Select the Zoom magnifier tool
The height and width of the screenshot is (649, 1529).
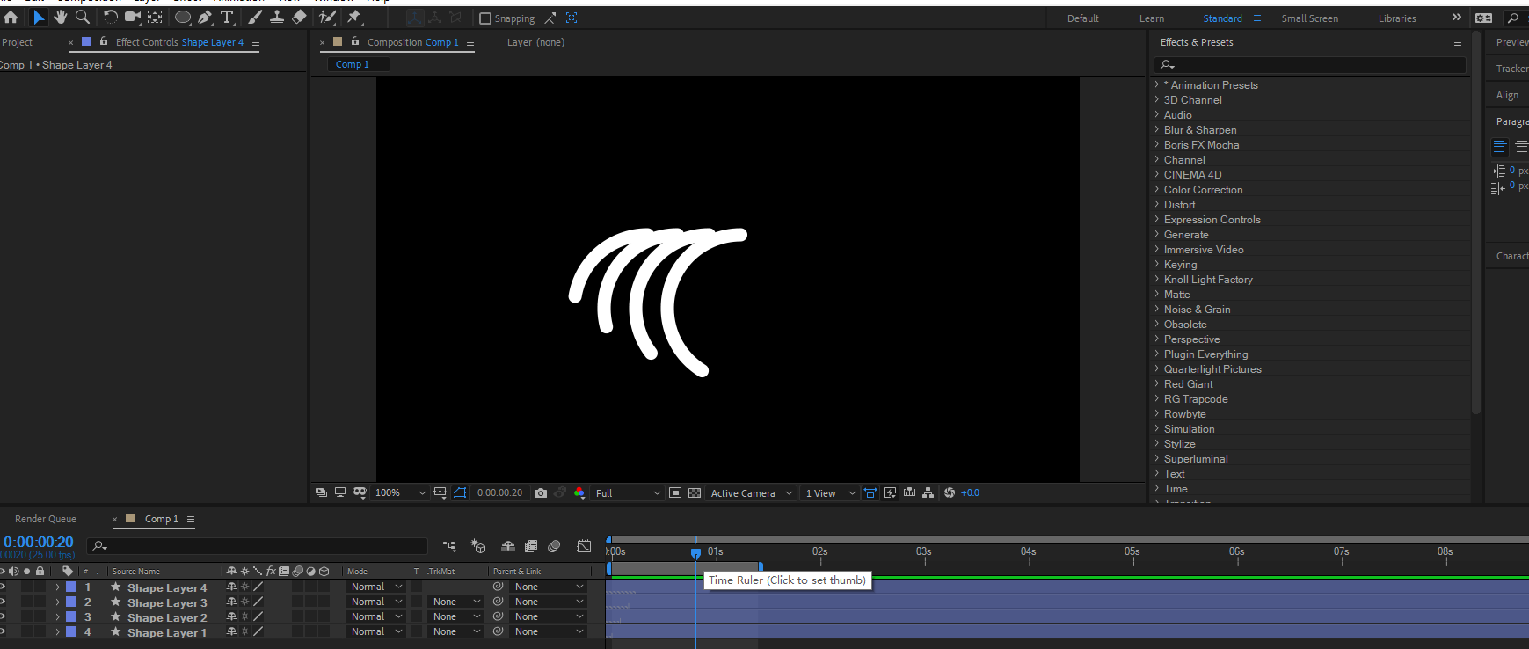coord(83,18)
